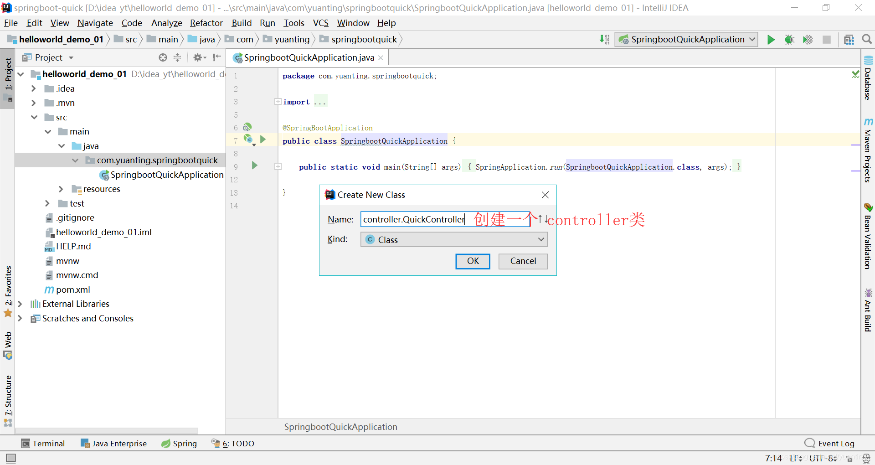Click the Name input field
The image size is (875, 465).
[445, 219]
